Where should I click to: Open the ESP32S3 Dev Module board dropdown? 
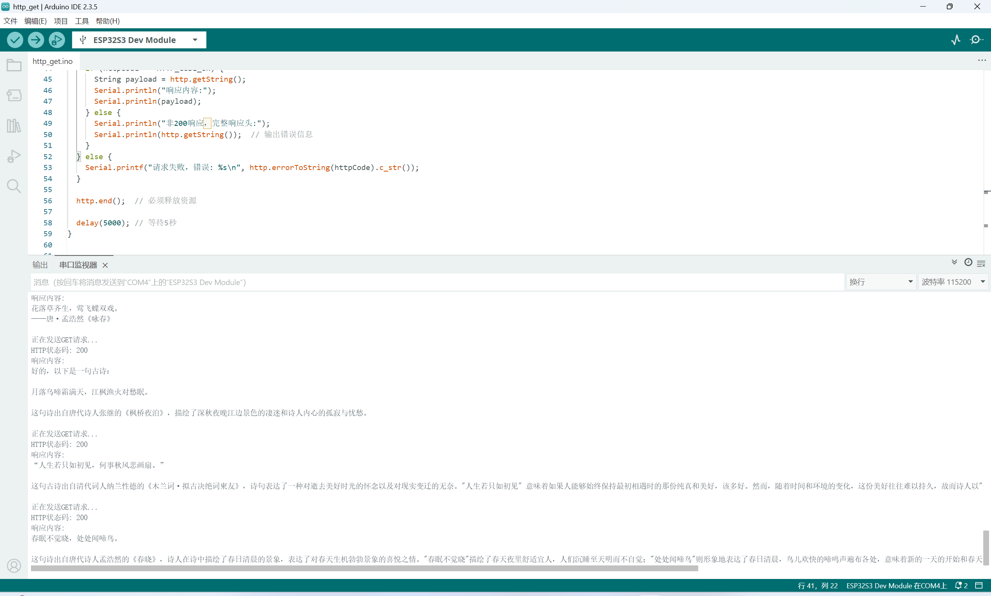(139, 40)
